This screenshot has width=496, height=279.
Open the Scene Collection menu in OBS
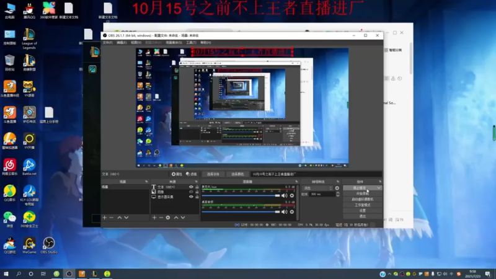[174, 42]
